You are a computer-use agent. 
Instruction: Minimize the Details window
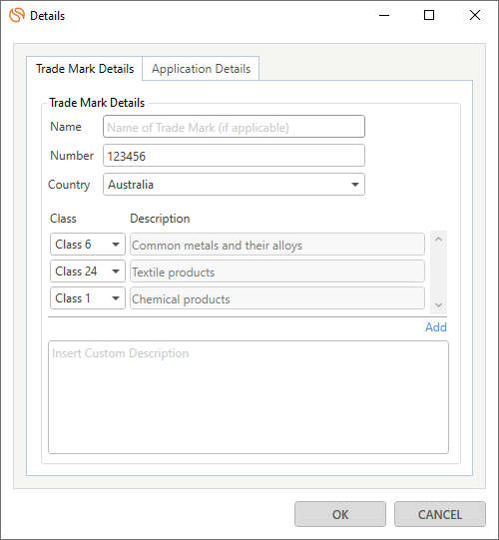tap(384, 15)
